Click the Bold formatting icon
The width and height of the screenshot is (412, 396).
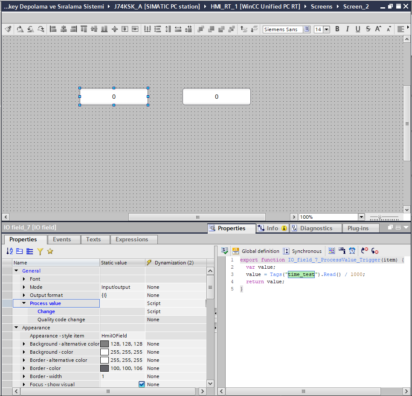pos(337,29)
